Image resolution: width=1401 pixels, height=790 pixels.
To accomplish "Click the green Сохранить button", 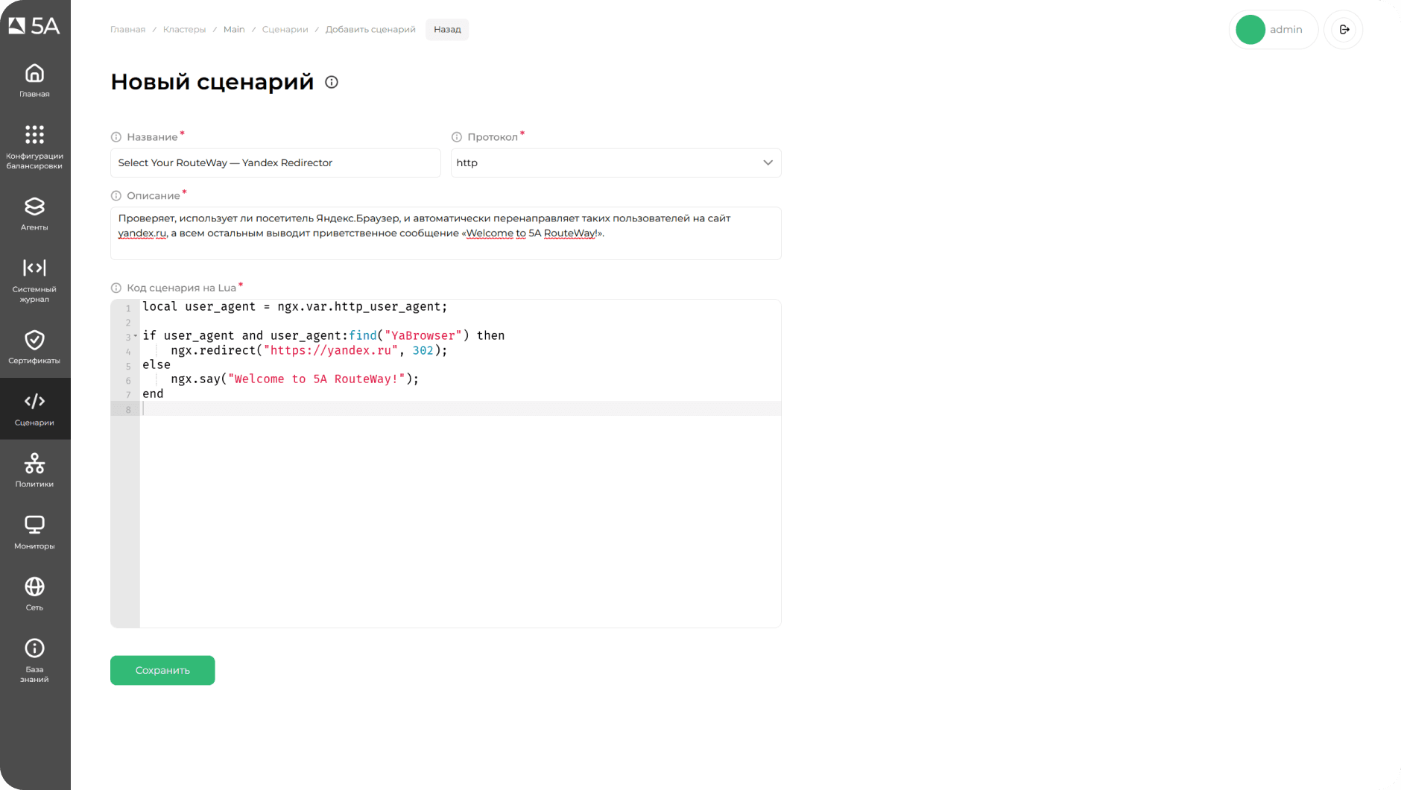I will point(162,670).
